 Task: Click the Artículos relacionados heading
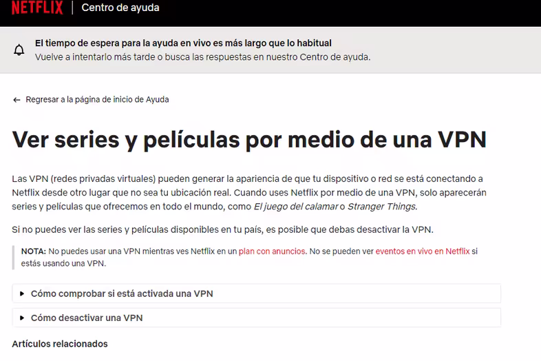click(x=60, y=344)
